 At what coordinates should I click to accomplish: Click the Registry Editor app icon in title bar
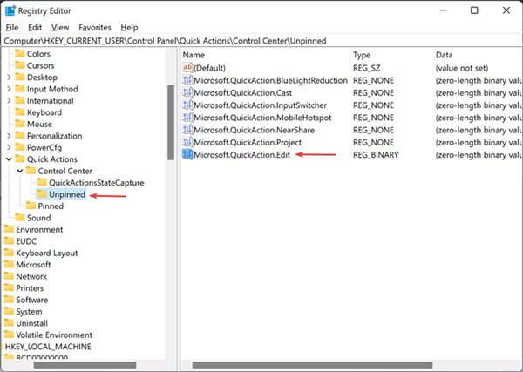[10, 10]
